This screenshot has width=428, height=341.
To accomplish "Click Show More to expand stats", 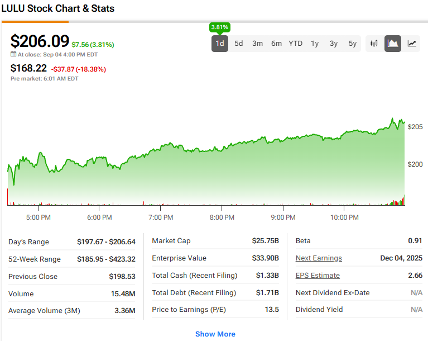I will coord(215,334).
